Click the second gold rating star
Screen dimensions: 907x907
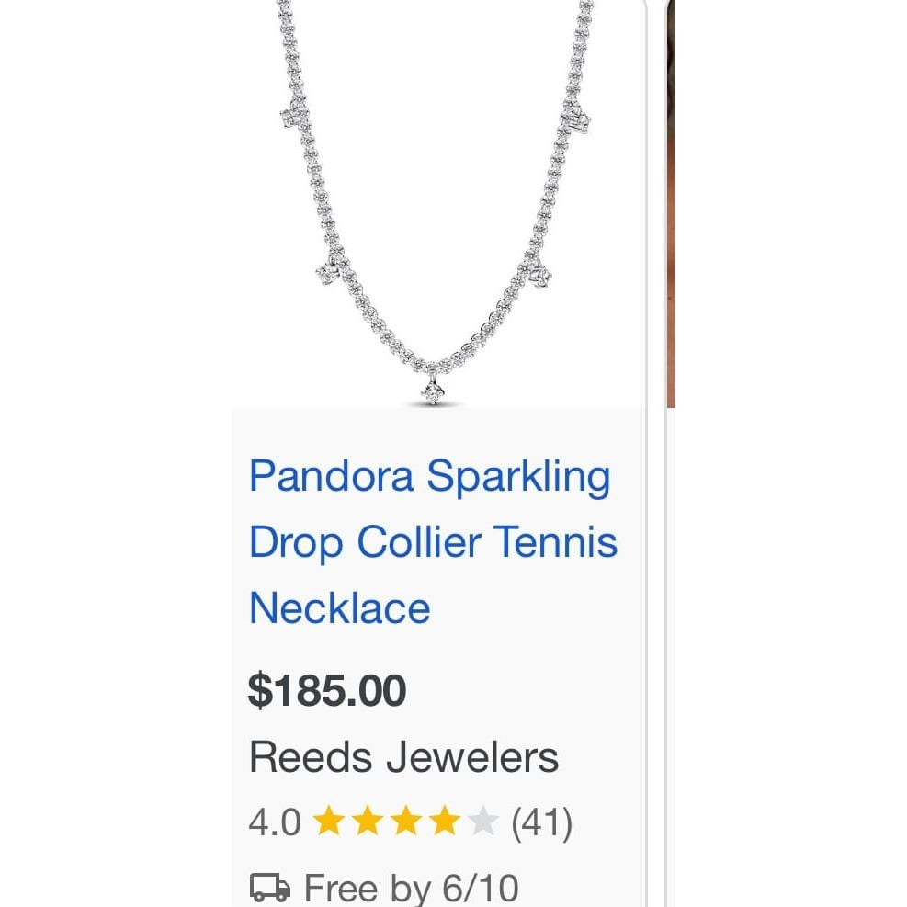(x=368, y=821)
